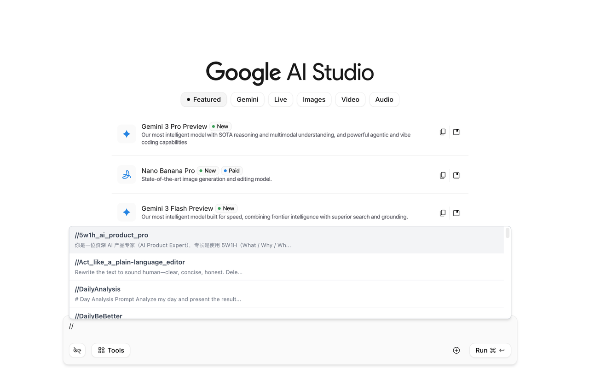Click the bookmark icon for Gemini 3 Pro Preview
This screenshot has width=589, height=368.
(456, 132)
